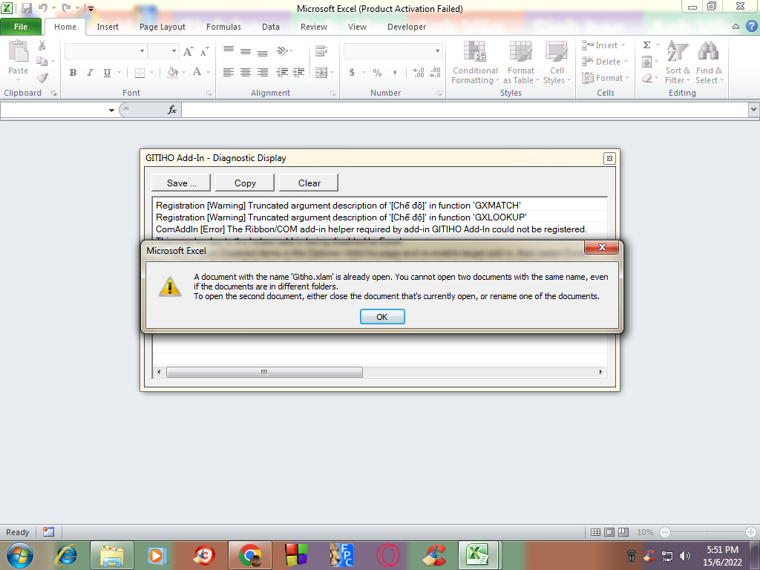Viewport: 760px width, 570px height.
Task: Click the Zoom level 10% button
Action: tap(645, 531)
